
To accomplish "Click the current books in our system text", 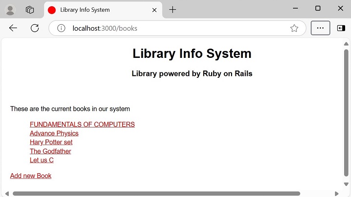I will tap(70, 109).
